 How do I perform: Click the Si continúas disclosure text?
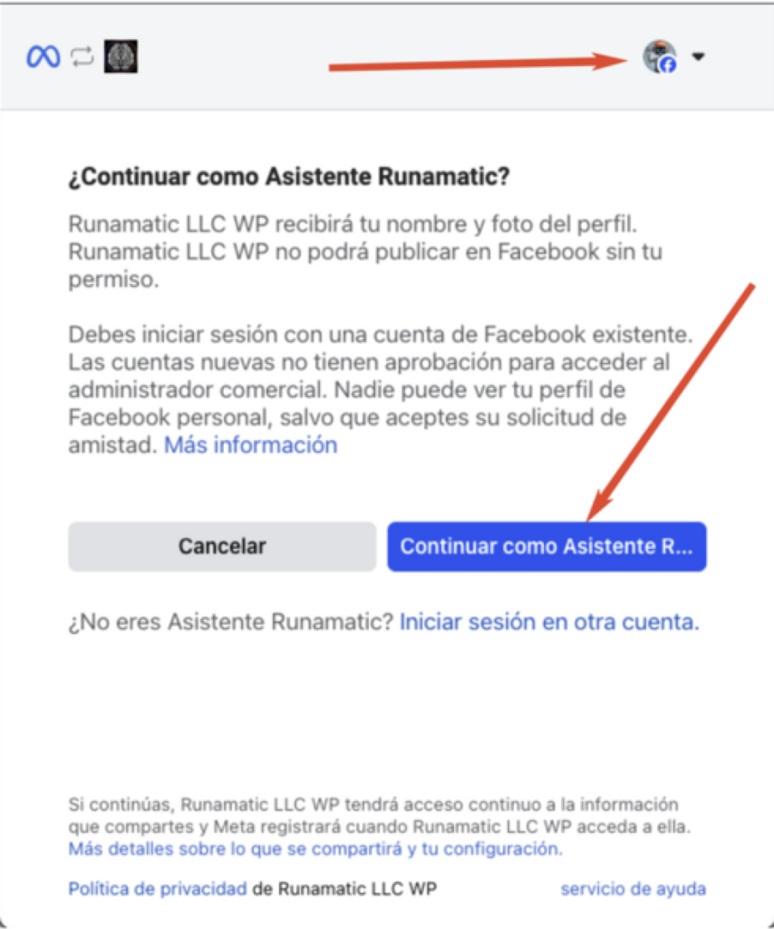[380, 816]
